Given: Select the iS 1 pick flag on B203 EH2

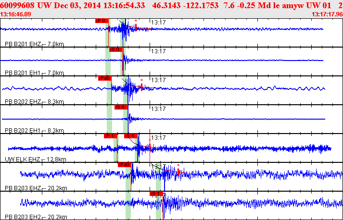Looking at the screenshot, I should [x=156, y=193].
